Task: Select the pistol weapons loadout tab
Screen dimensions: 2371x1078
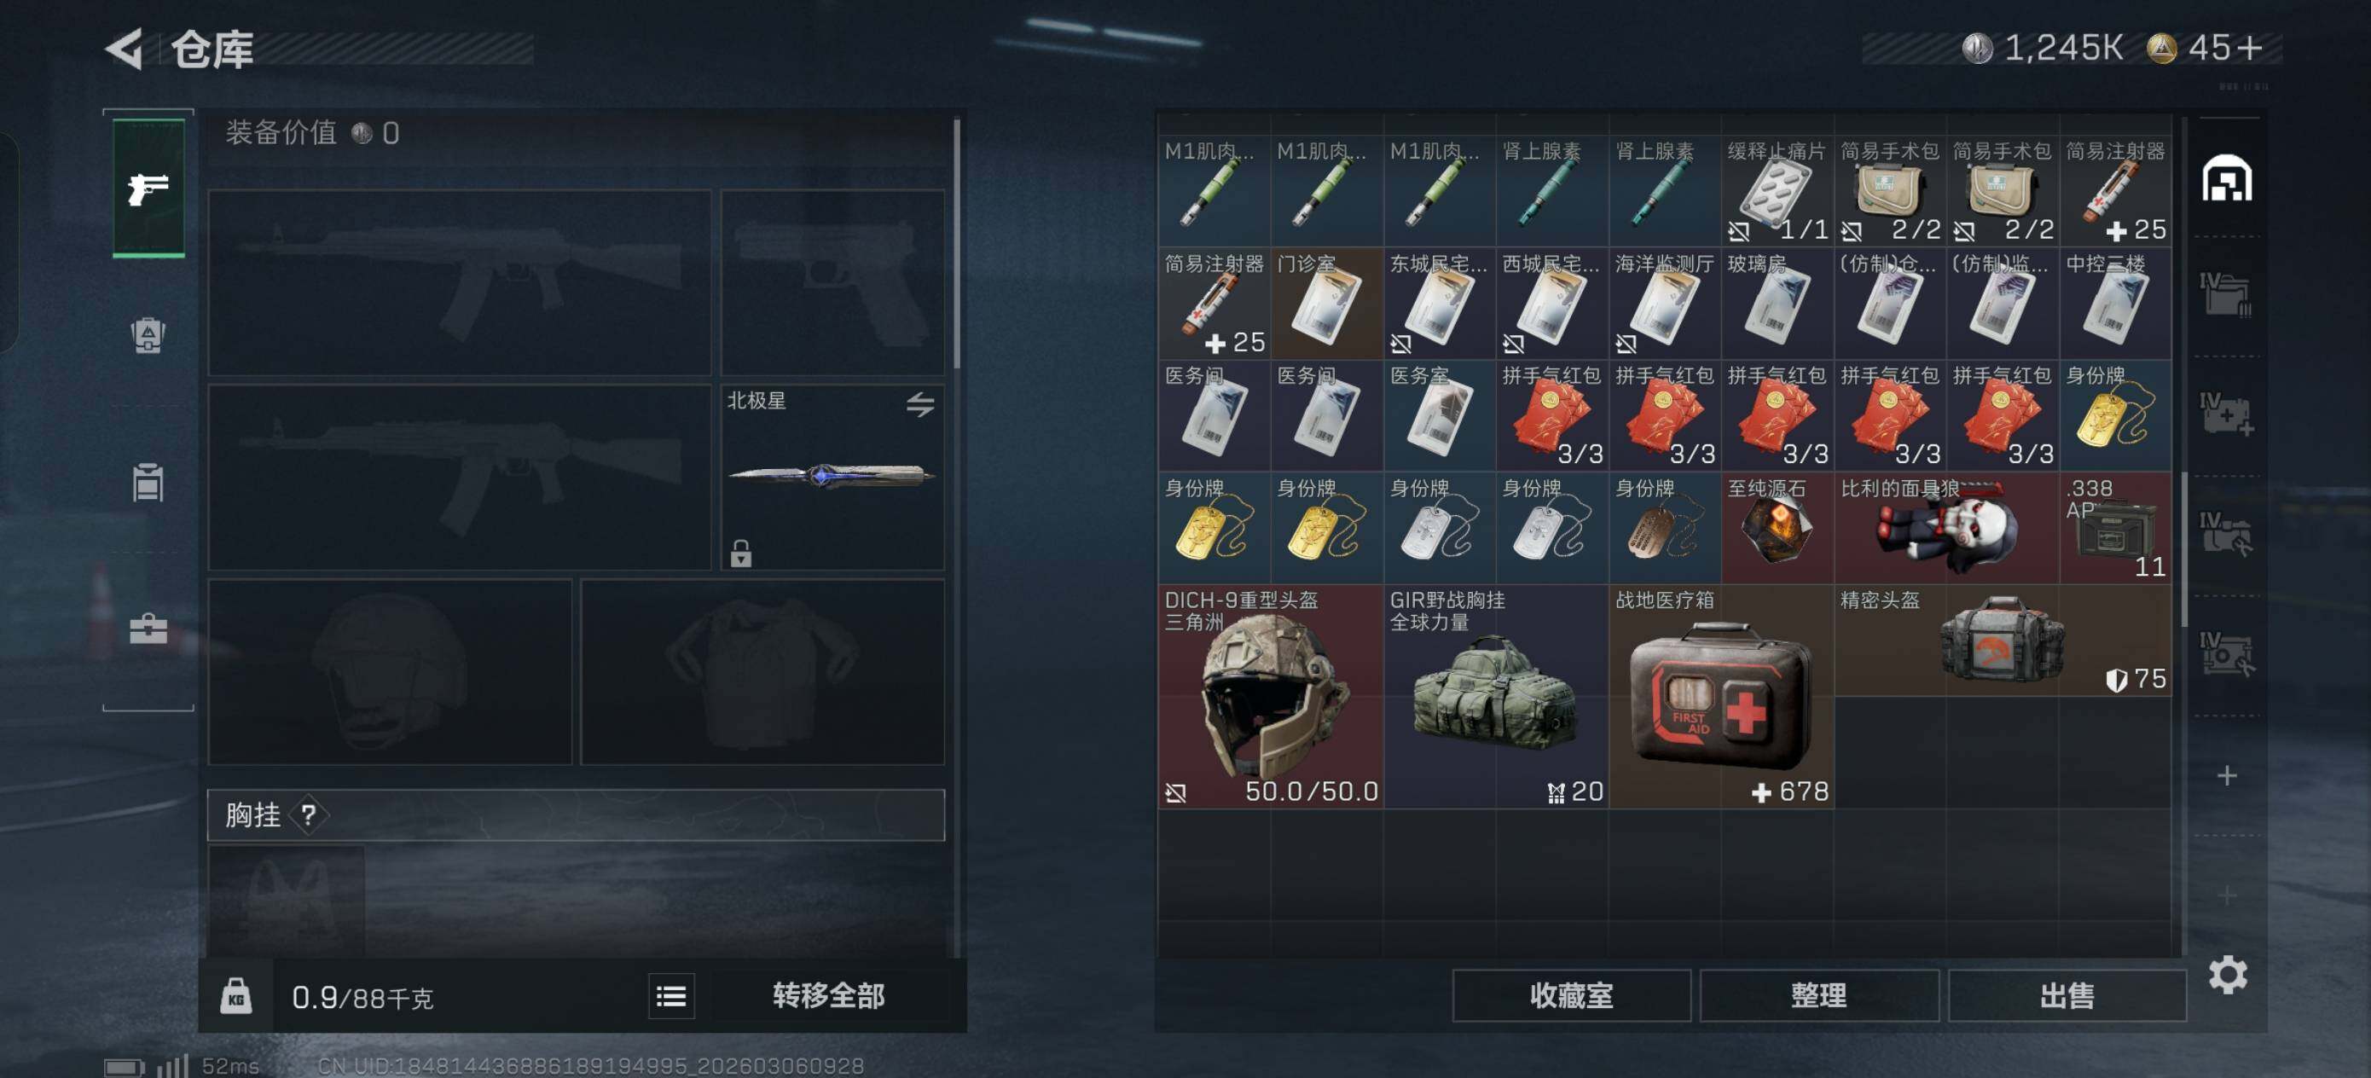Action: tap(148, 188)
